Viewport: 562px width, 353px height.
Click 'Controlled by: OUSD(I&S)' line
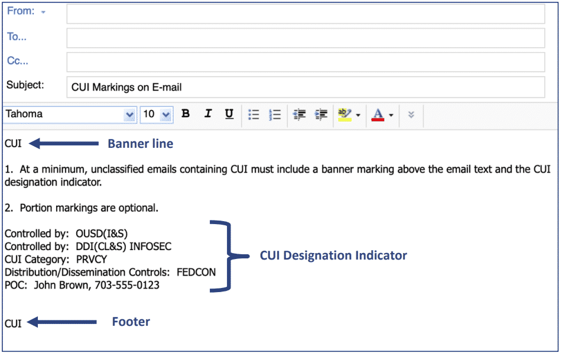click(66, 234)
